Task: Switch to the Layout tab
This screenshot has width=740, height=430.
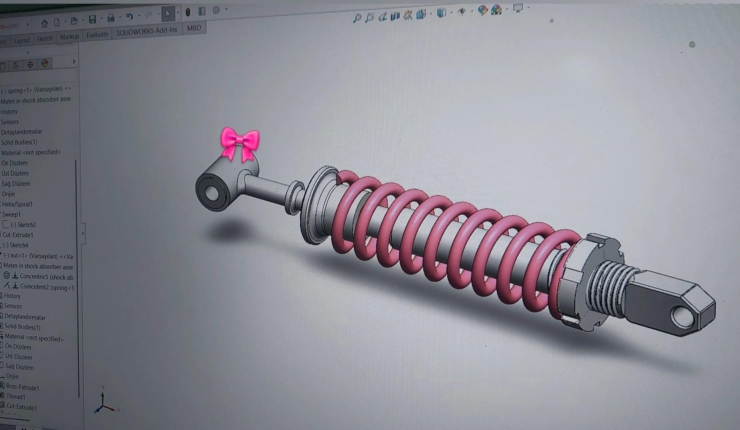Action: (22, 40)
